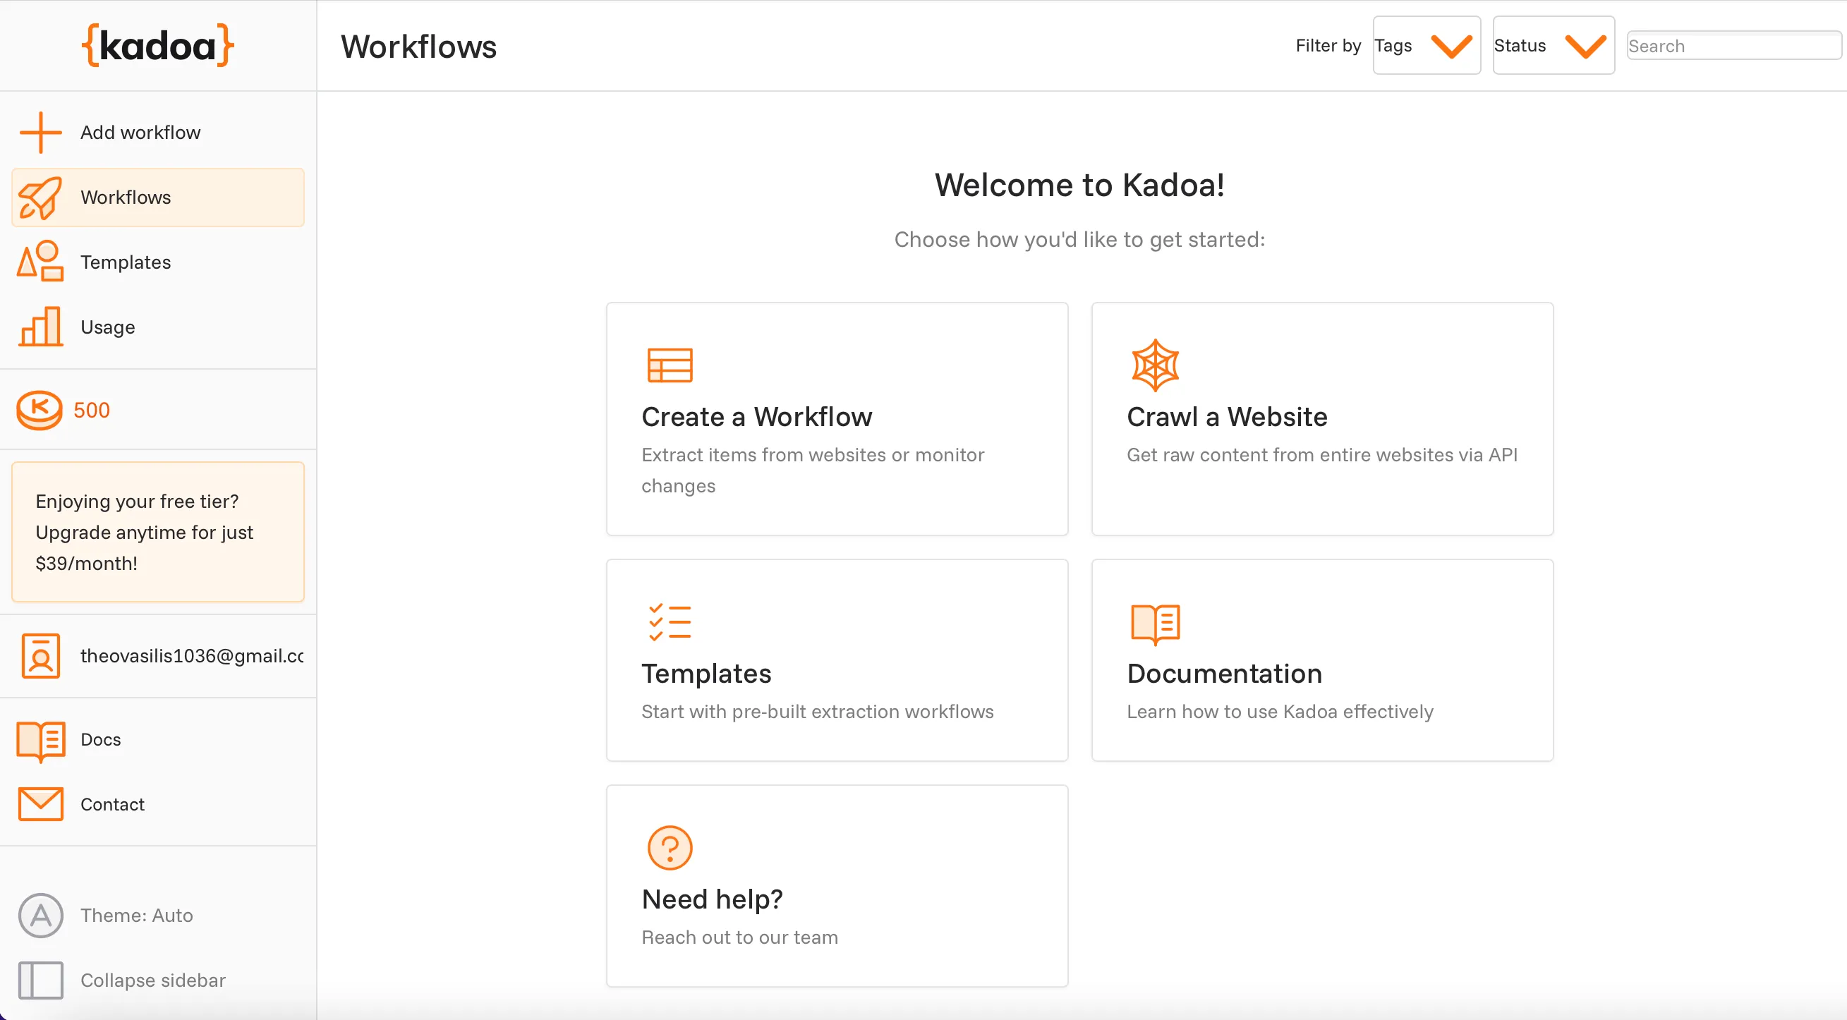Expand the Tags dropdown chevron arrow
Viewport: 1847px width, 1020px height.
(x=1452, y=47)
